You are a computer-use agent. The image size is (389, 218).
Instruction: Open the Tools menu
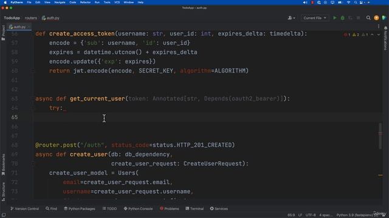(107, 2)
